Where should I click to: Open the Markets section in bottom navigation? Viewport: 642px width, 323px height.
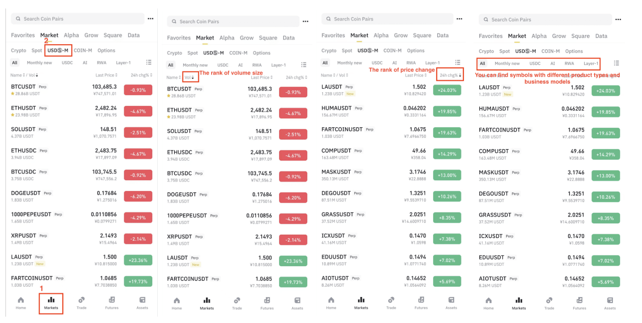coord(51,303)
